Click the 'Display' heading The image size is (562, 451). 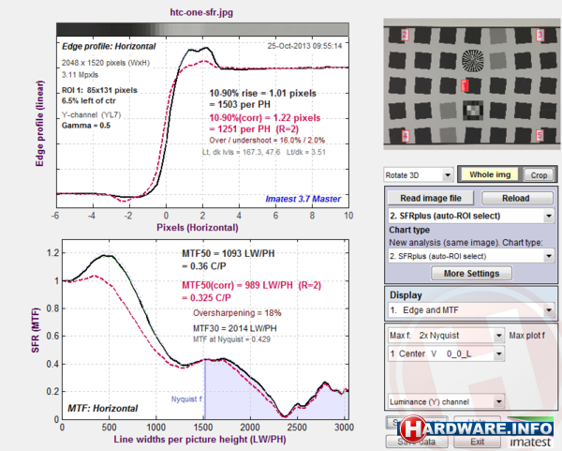(x=406, y=295)
